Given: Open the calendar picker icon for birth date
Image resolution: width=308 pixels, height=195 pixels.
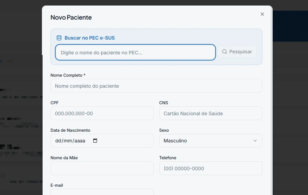Looking at the screenshot, I should click(x=95, y=141).
